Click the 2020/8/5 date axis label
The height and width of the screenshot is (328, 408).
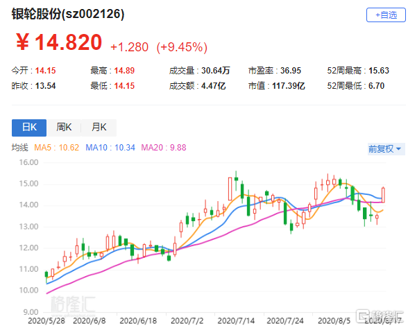click(334, 320)
